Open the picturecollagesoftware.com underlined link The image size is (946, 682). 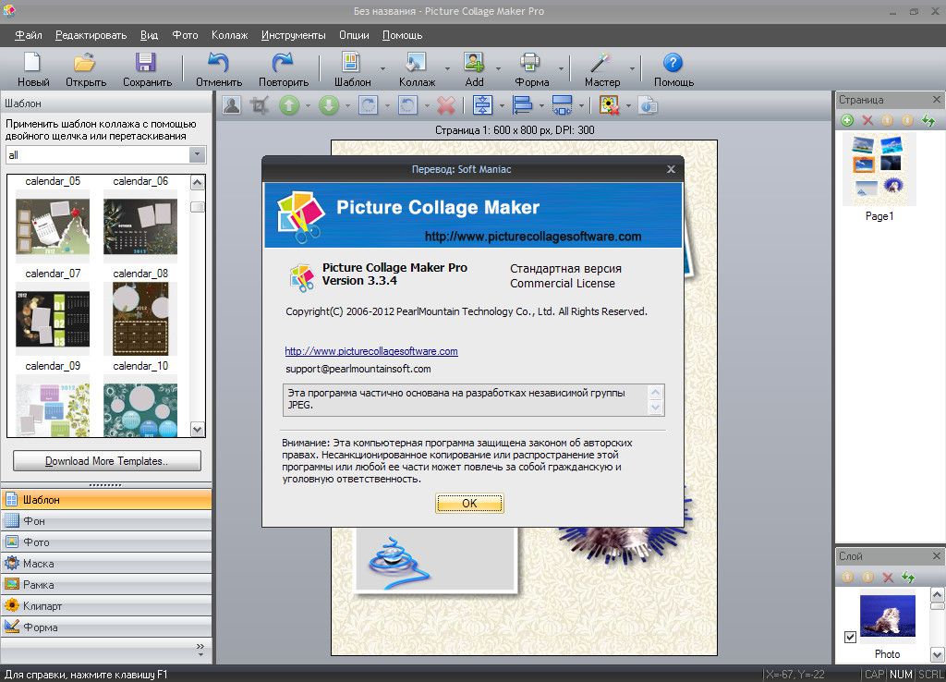click(x=371, y=351)
